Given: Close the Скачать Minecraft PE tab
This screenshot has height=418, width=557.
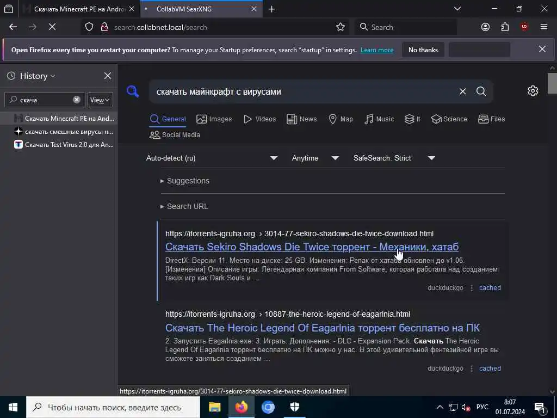Looking at the screenshot, I should tap(132, 9).
